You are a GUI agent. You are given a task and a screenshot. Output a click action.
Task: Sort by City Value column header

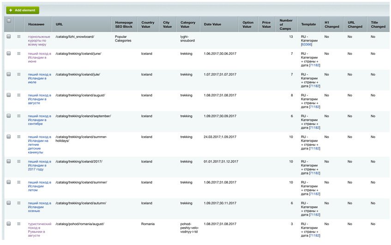pyautogui.click(x=167, y=24)
